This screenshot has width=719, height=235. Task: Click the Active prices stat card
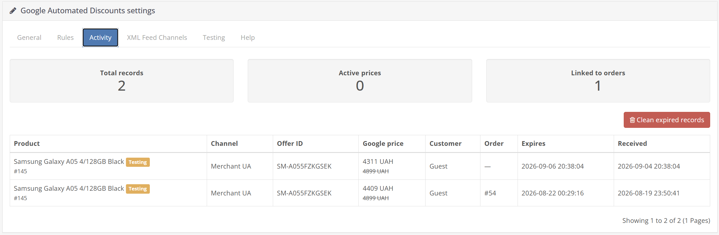[x=360, y=81]
